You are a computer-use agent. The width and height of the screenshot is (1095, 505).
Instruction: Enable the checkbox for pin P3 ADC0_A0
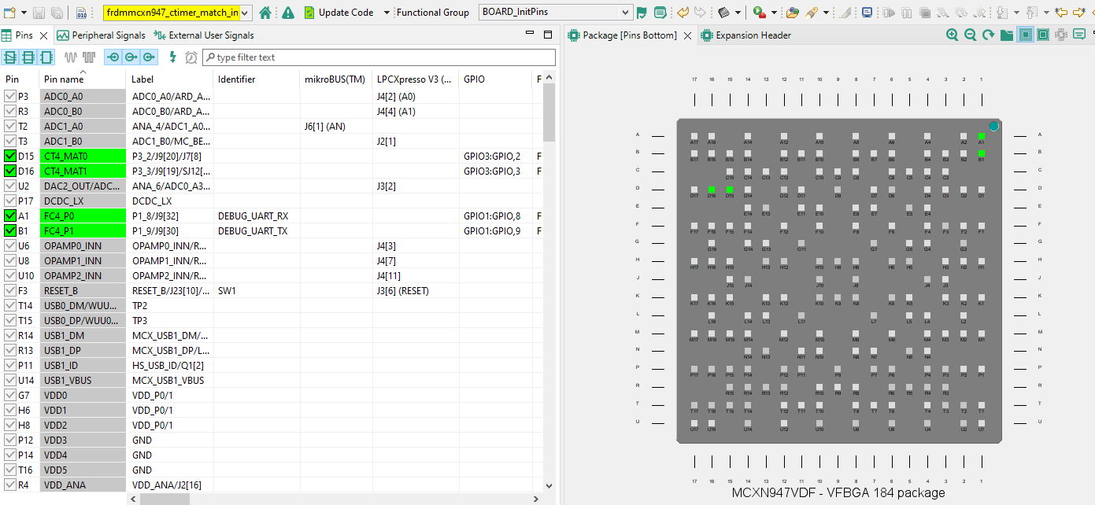click(x=10, y=97)
